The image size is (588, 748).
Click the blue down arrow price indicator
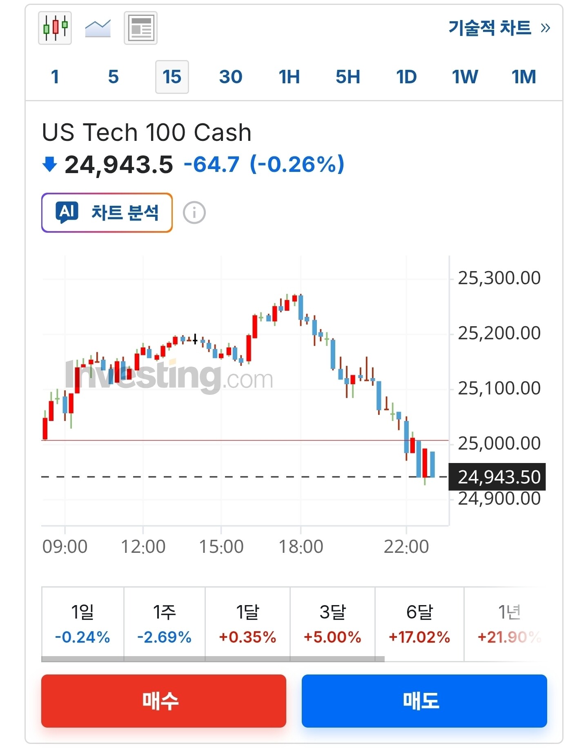pos(49,164)
